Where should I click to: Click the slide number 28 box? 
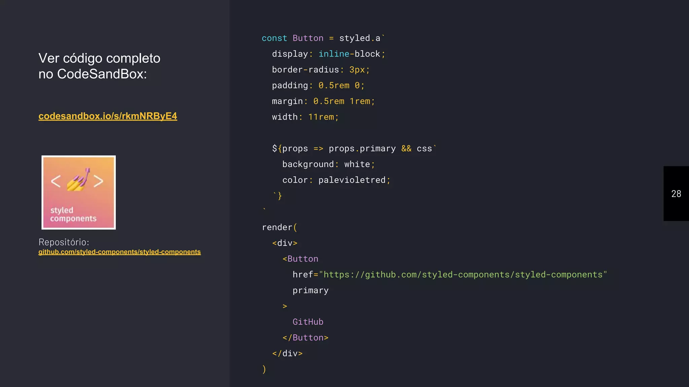pos(676,193)
